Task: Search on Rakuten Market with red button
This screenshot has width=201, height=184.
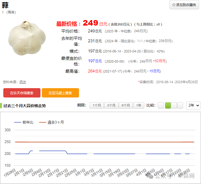Action: (x=22, y=93)
